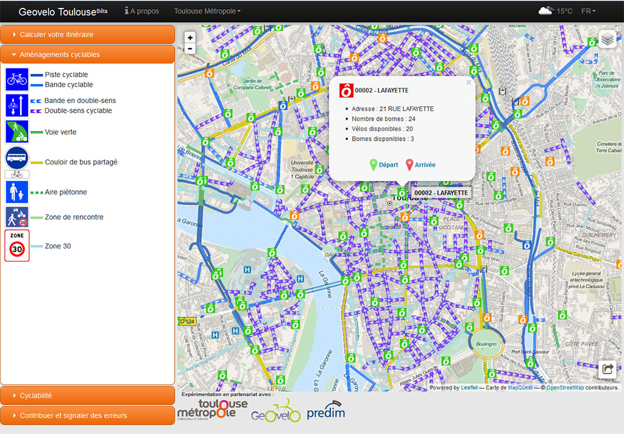Click Couloir de bus partagé legend label
This screenshot has width=624, height=434.
(x=81, y=162)
